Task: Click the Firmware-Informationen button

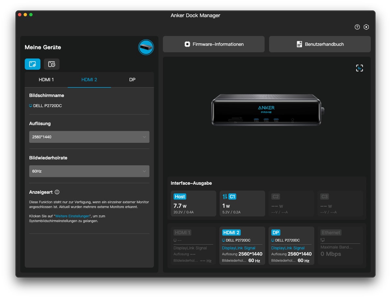Action: coord(214,44)
